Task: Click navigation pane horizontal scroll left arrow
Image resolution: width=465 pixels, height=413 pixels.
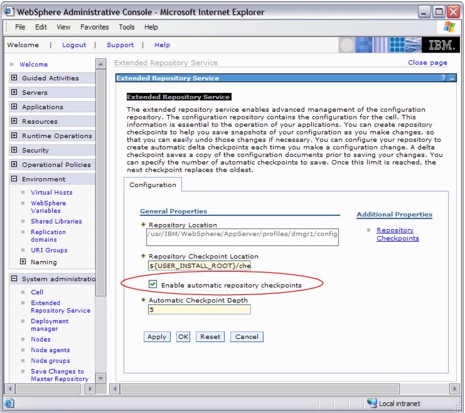Action: tap(10, 389)
